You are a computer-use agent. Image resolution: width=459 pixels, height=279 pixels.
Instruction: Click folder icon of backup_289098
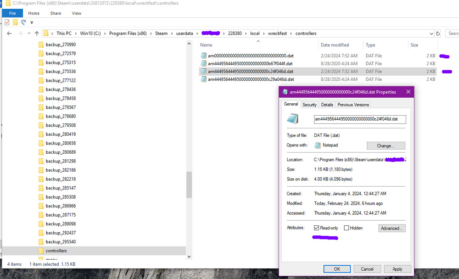[x=41, y=224]
